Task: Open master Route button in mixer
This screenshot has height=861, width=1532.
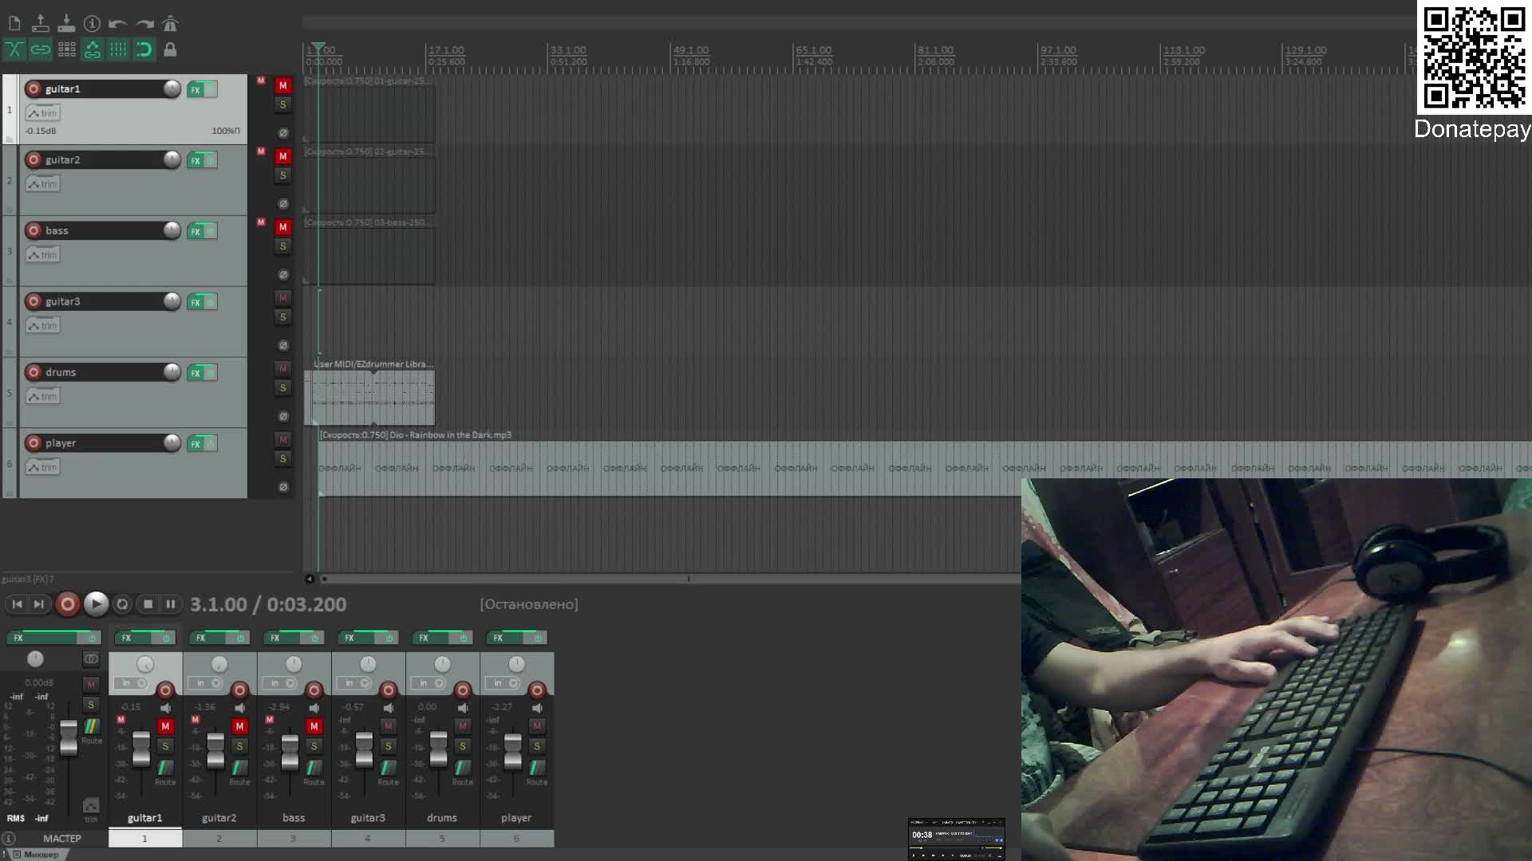Action: click(x=92, y=726)
